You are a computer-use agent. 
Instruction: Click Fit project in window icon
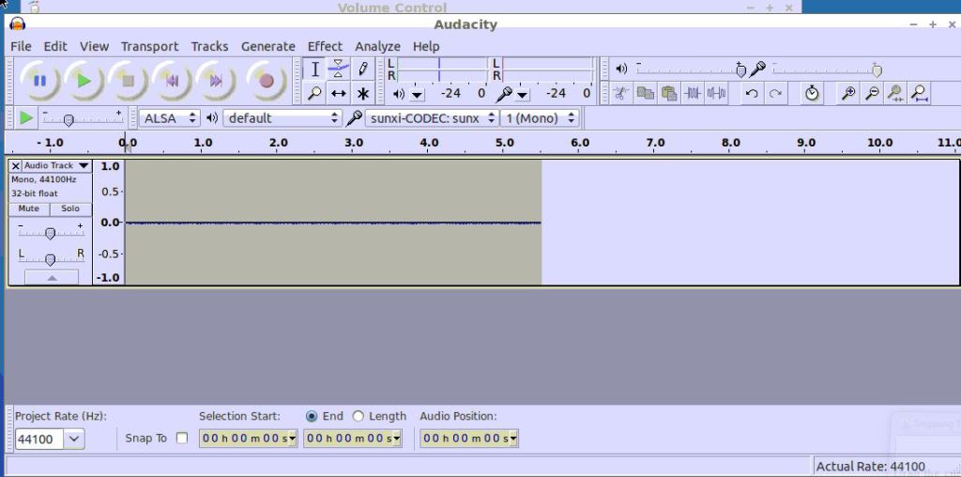[920, 94]
